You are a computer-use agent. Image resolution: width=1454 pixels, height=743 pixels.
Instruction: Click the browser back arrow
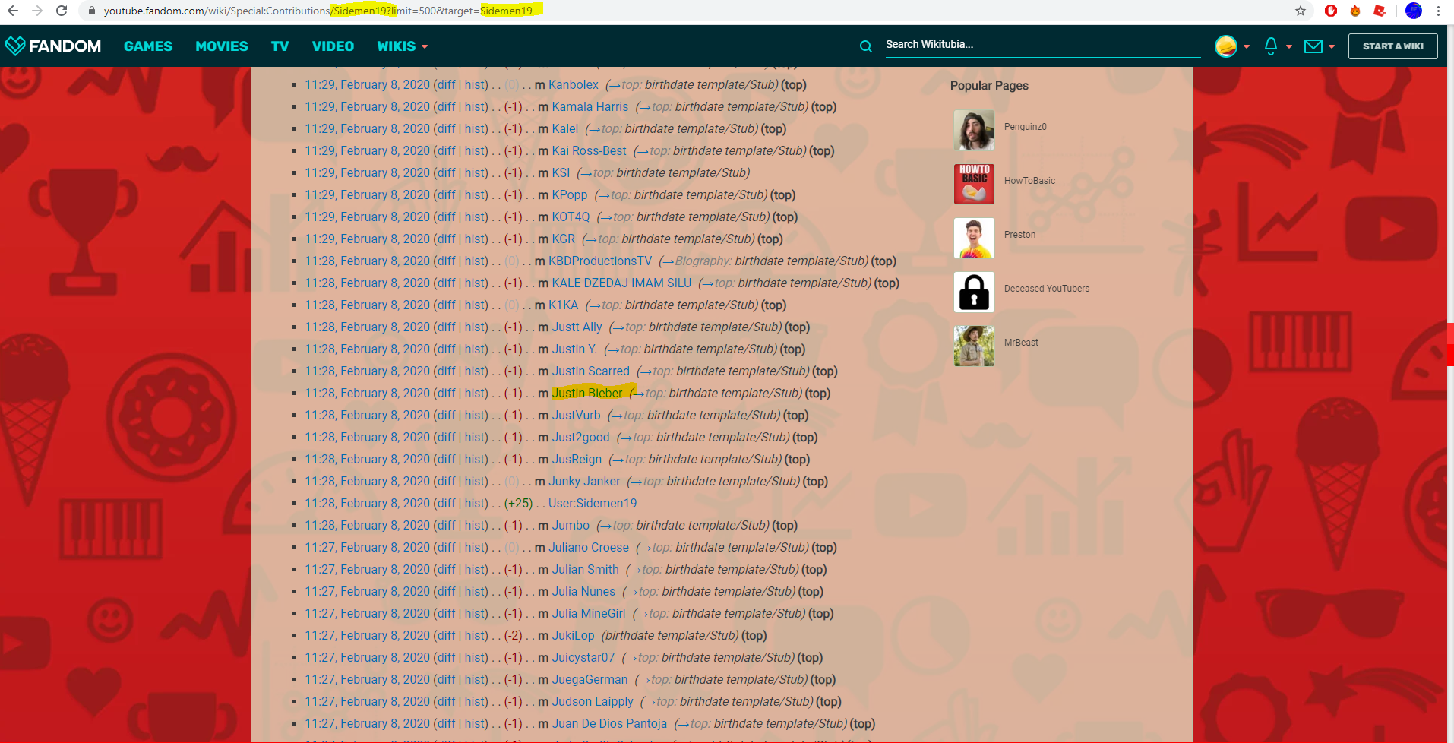point(13,11)
